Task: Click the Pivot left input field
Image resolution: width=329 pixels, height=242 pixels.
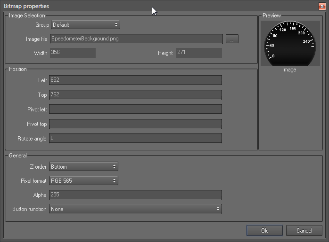Action: point(135,109)
